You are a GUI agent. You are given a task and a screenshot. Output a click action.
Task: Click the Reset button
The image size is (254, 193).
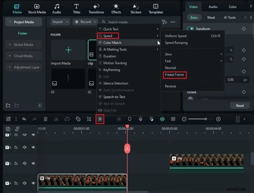pos(240,106)
